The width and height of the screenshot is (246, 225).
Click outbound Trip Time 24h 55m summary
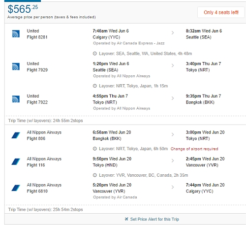(x=45, y=121)
